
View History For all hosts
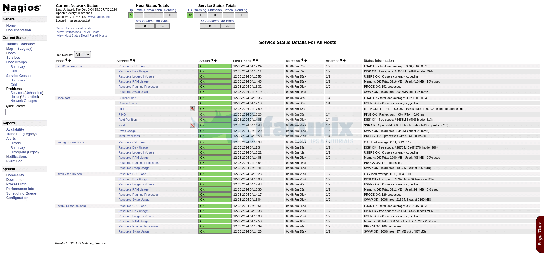[x=74, y=28]
